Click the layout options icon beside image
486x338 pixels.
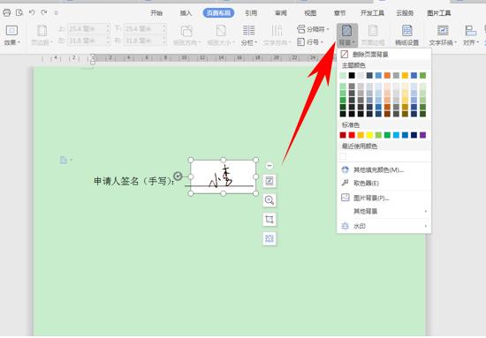pos(270,181)
